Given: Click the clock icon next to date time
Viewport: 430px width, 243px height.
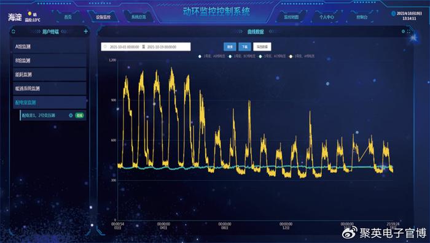Looking at the screenshot, I should [x=393, y=13].
